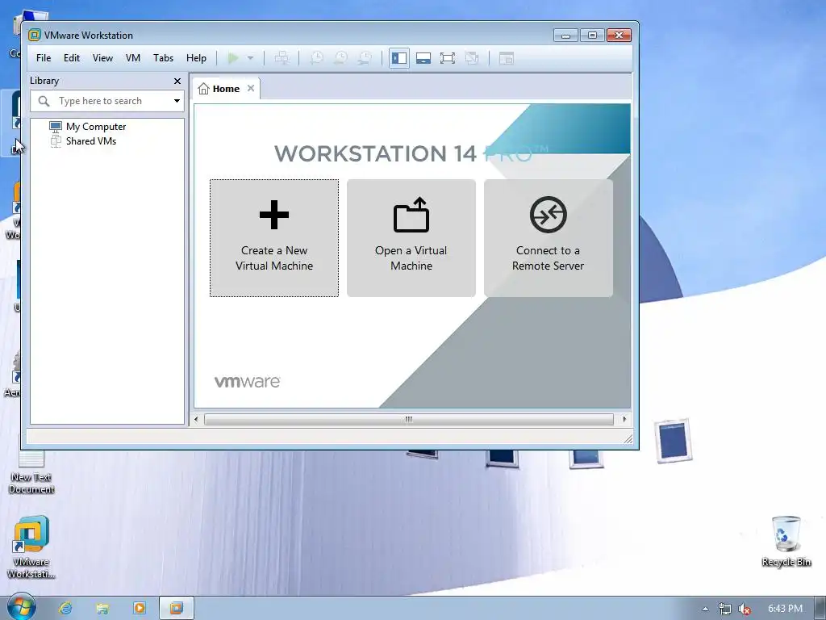Click the Send Ctrl+Alt+Del toolbar icon
826x620 pixels.
[282, 58]
